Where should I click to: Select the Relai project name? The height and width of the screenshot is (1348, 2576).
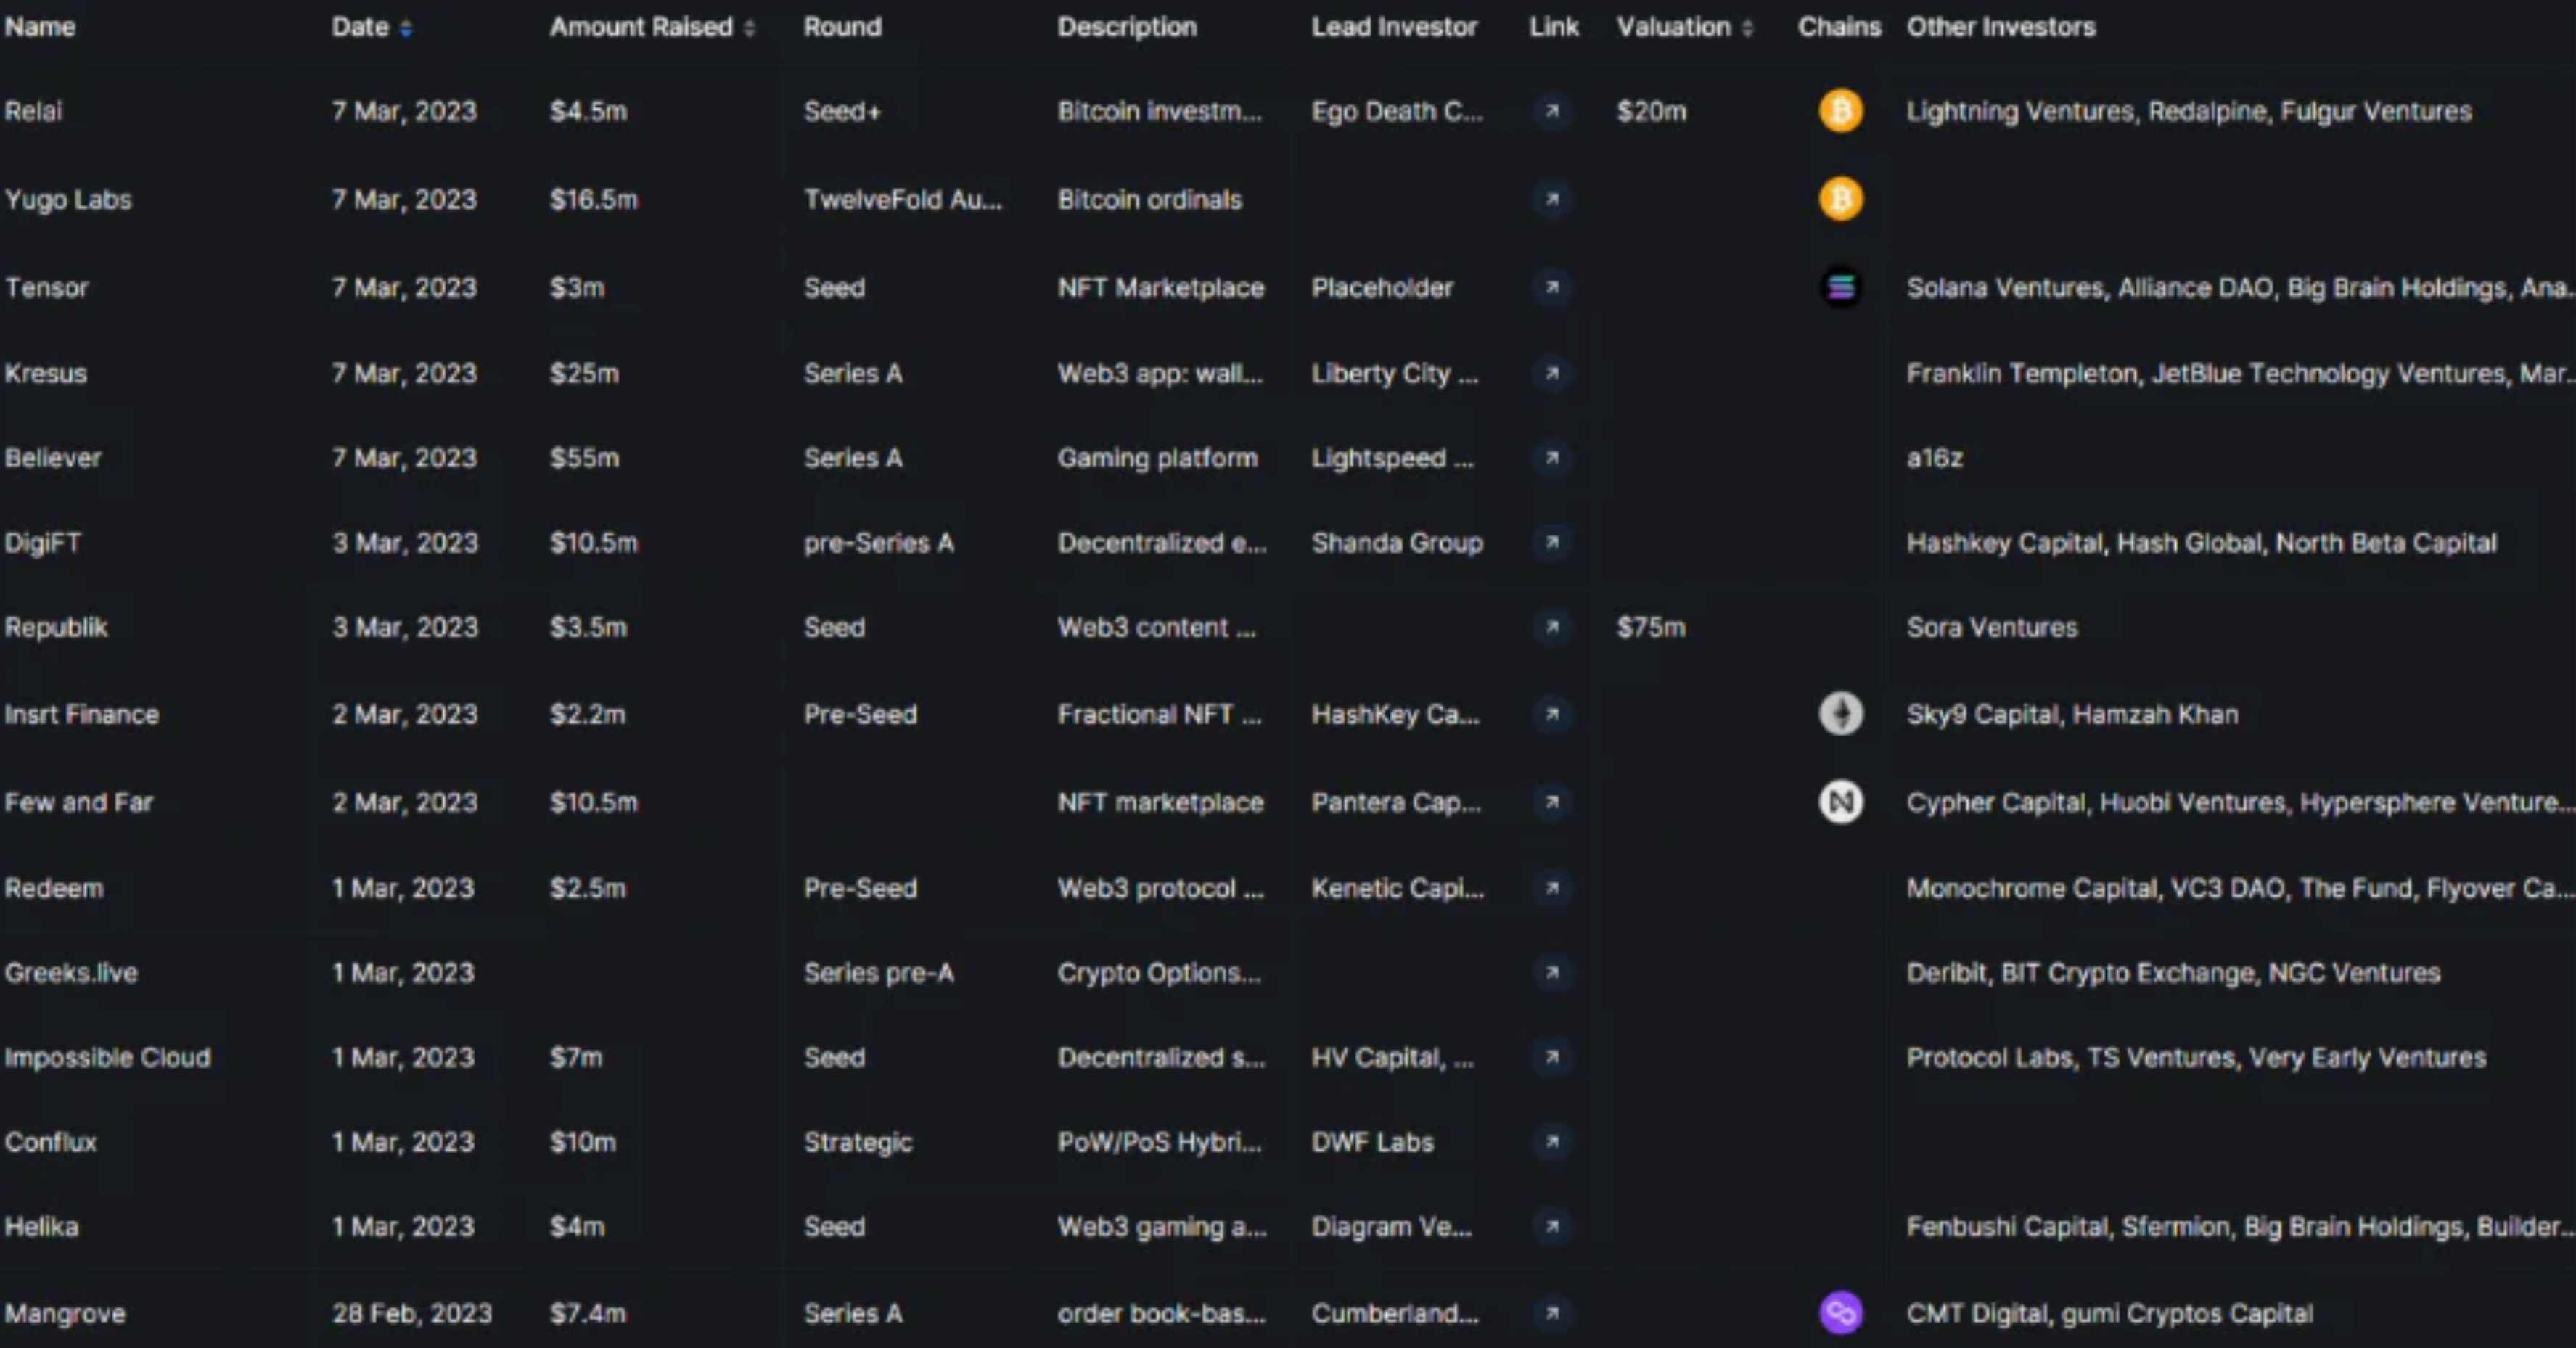coord(33,111)
